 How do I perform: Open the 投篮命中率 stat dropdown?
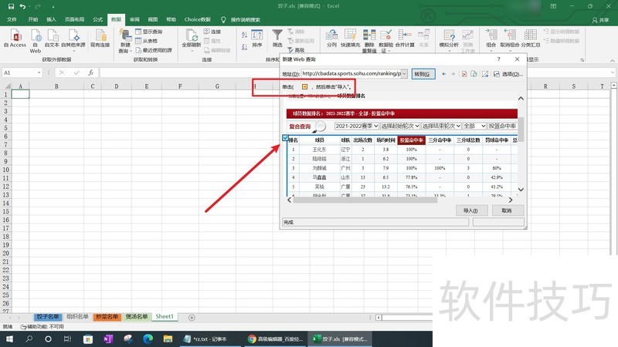[x=502, y=126]
